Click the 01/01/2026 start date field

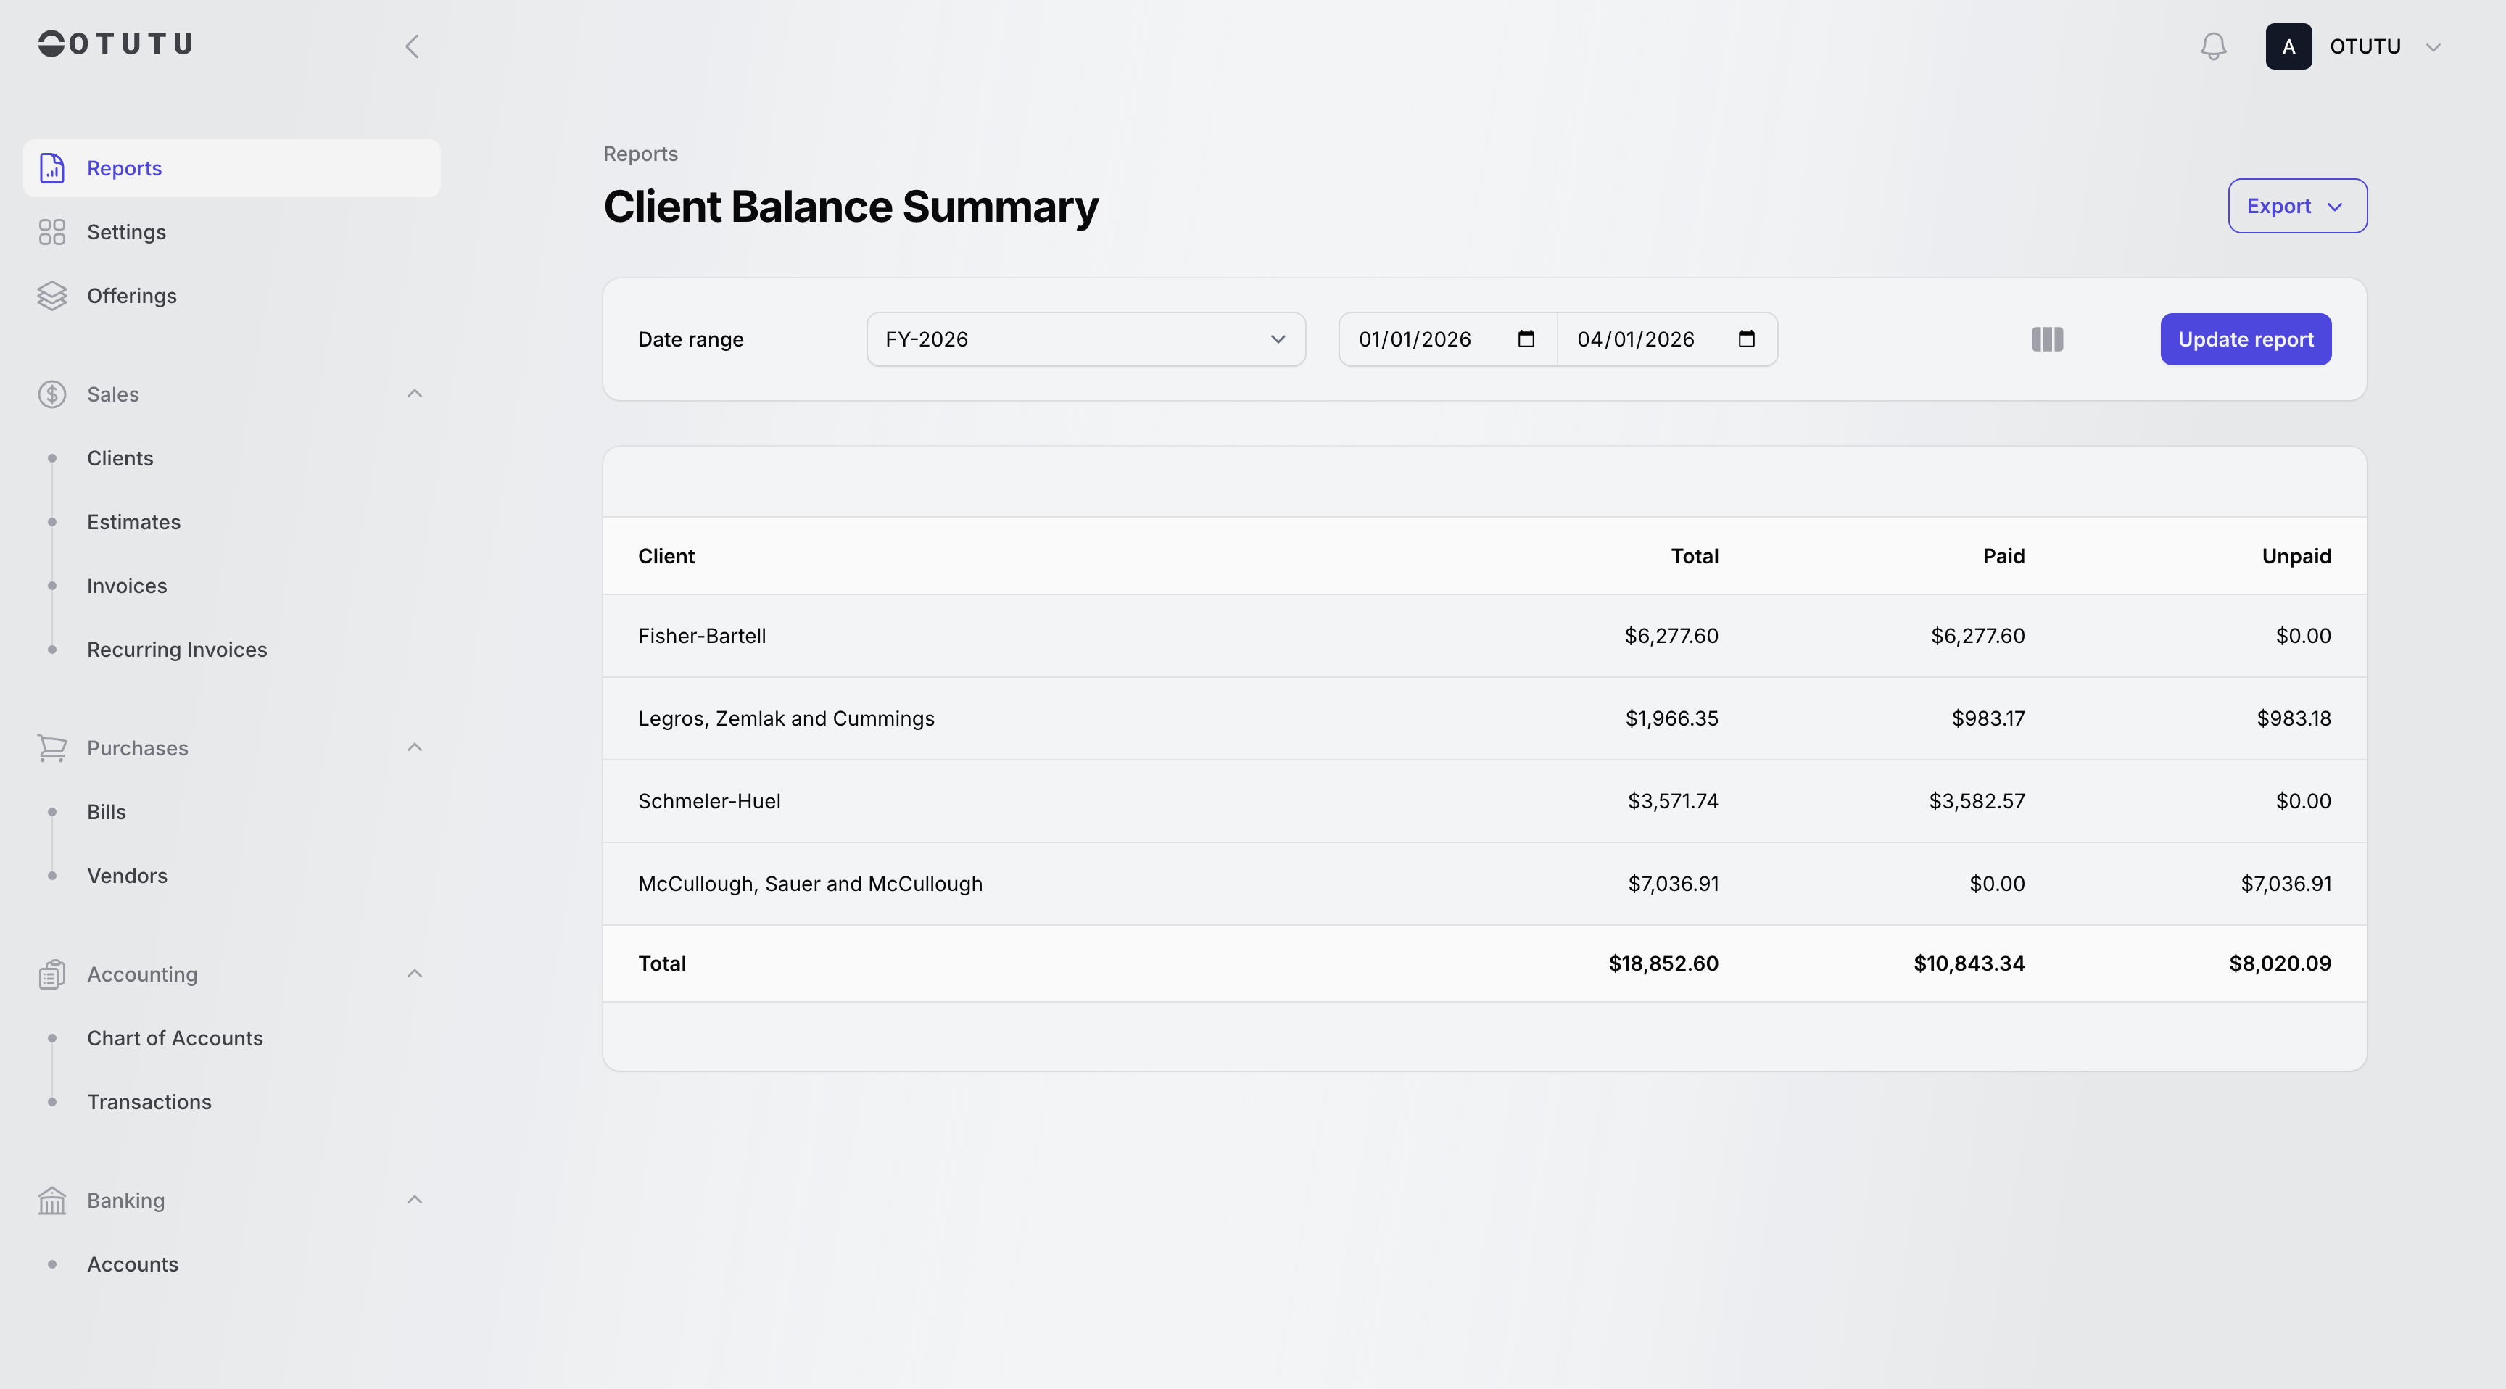pos(1415,339)
